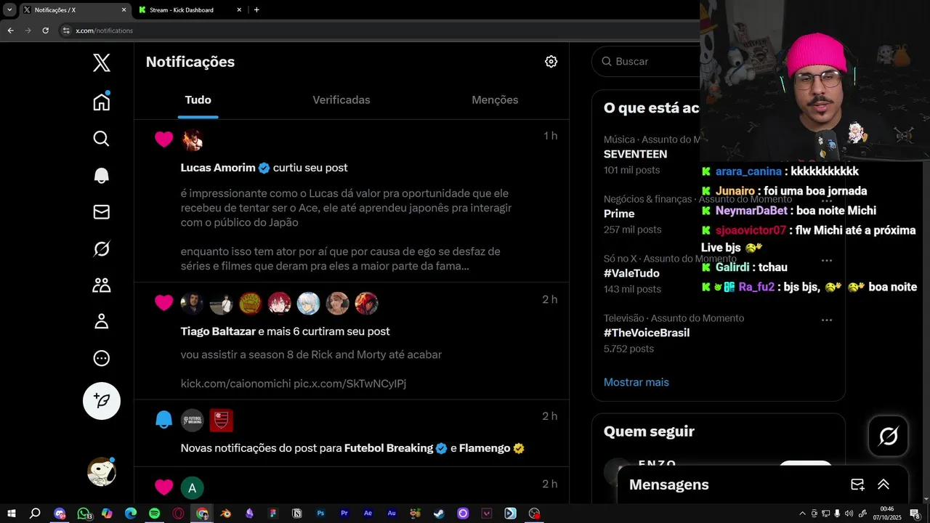Open Blender from taskbar

coord(226,514)
